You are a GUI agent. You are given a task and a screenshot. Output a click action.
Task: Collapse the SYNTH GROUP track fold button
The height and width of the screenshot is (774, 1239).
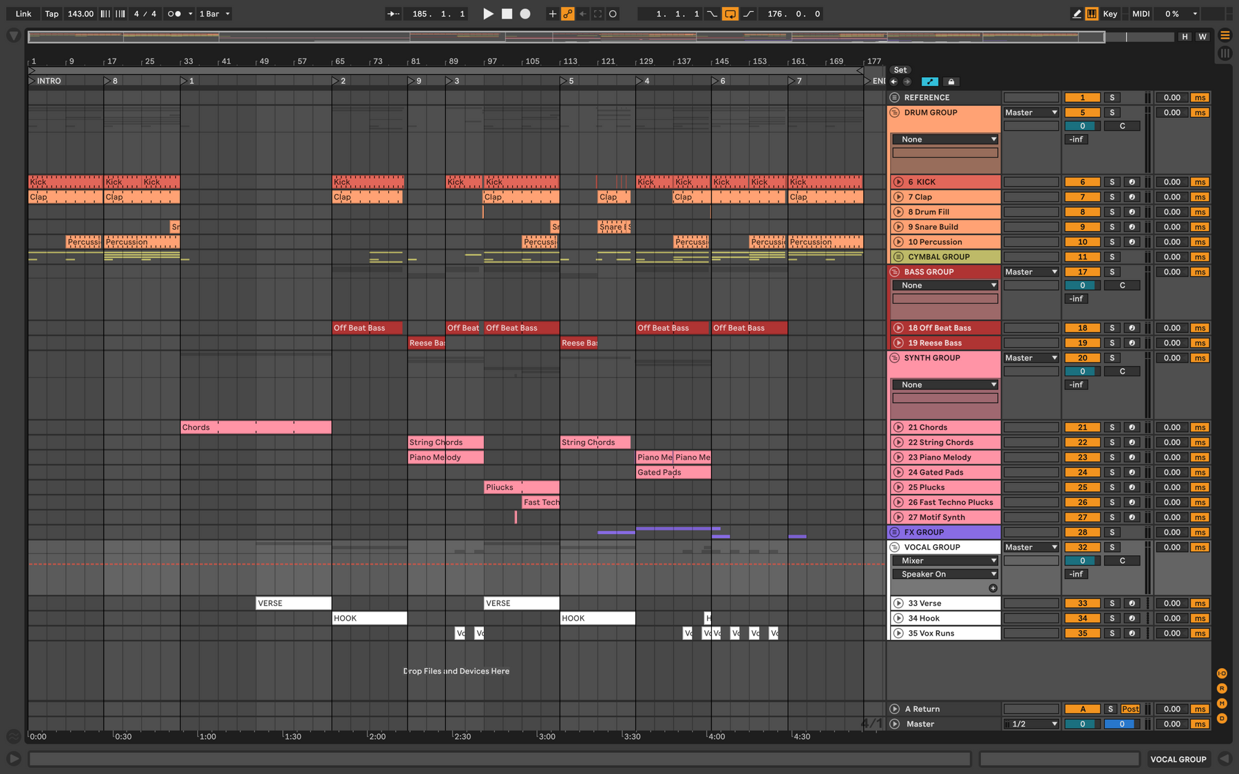click(x=895, y=358)
